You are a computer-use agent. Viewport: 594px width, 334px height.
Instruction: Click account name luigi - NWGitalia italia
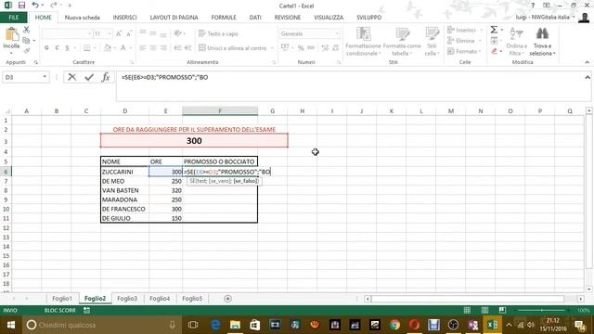[x=542, y=18]
